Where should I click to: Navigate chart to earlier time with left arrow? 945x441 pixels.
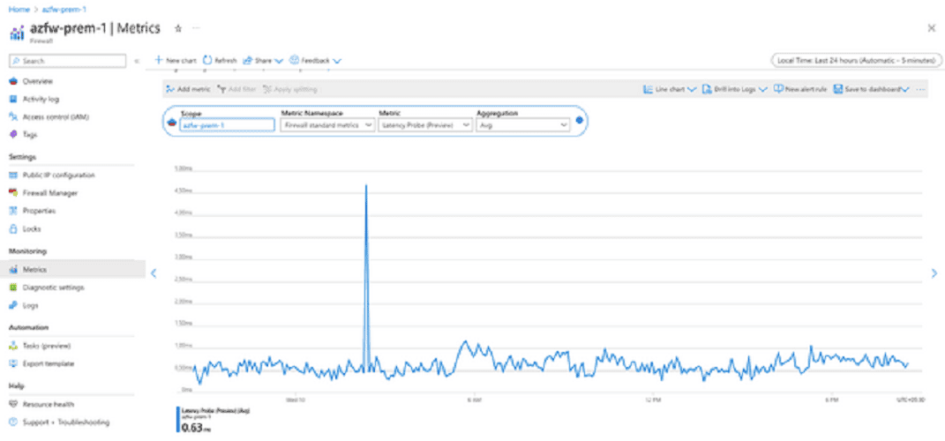153,273
